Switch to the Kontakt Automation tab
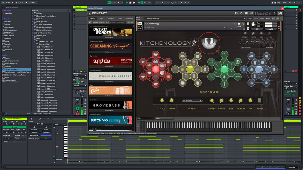303x170 pixels. 130,18
